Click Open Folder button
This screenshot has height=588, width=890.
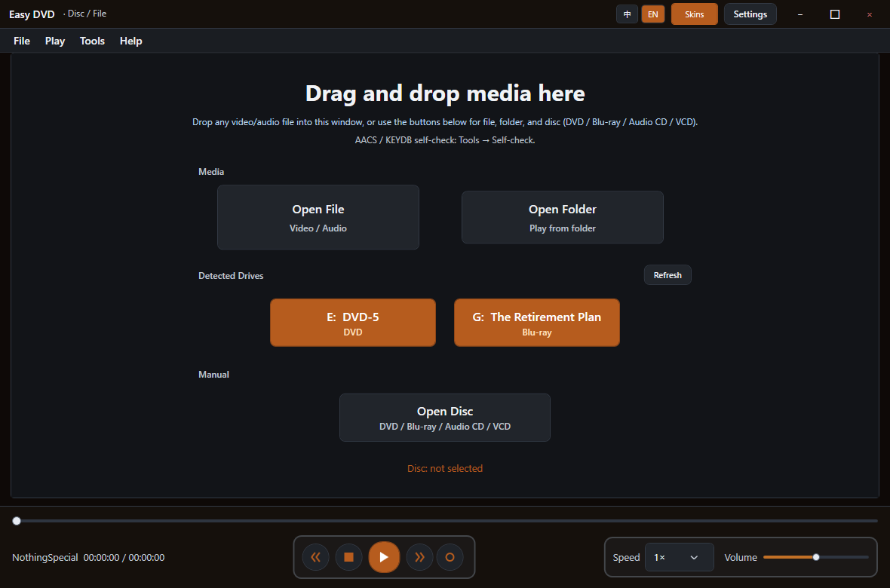point(563,217)
